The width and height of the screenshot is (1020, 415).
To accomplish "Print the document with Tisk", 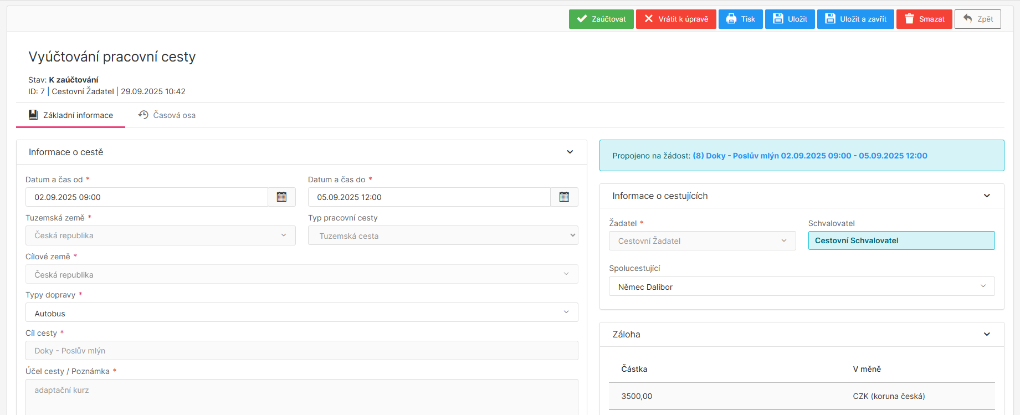I will point(740,19).
